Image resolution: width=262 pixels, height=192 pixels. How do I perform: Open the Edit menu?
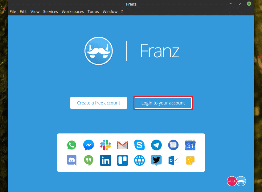click(x=23, y=11)
